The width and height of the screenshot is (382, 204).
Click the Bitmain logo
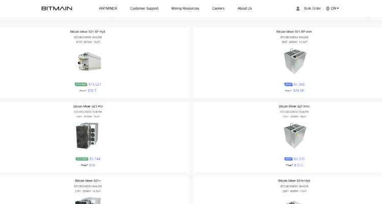click(57, 8)
